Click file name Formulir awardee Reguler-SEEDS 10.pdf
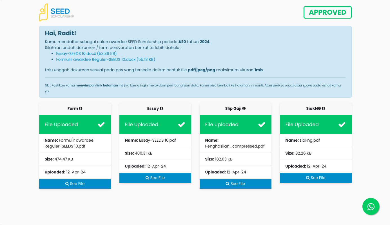Screen dimensions: 390x225 (69, 143)
